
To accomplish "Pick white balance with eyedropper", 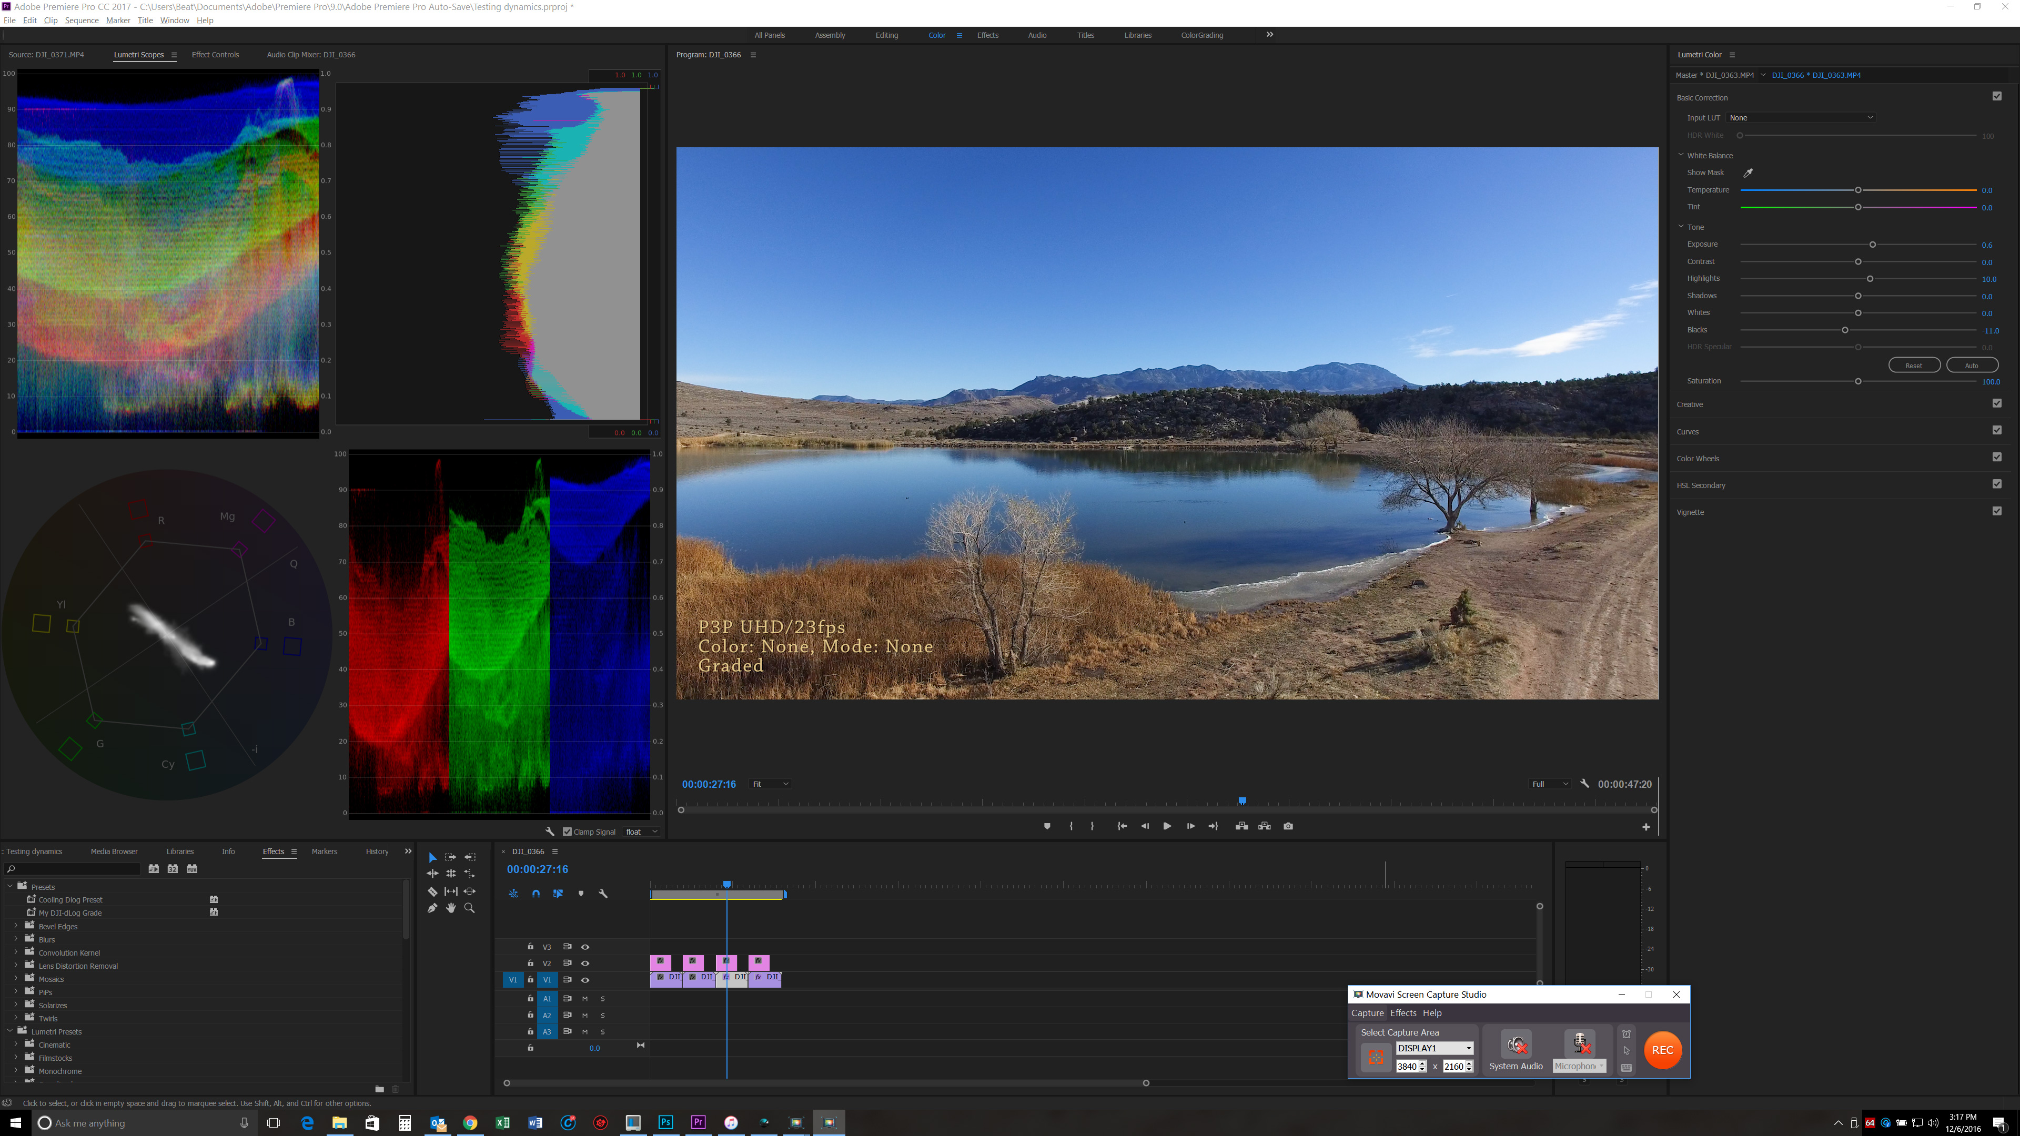I will coord(1748,173).
